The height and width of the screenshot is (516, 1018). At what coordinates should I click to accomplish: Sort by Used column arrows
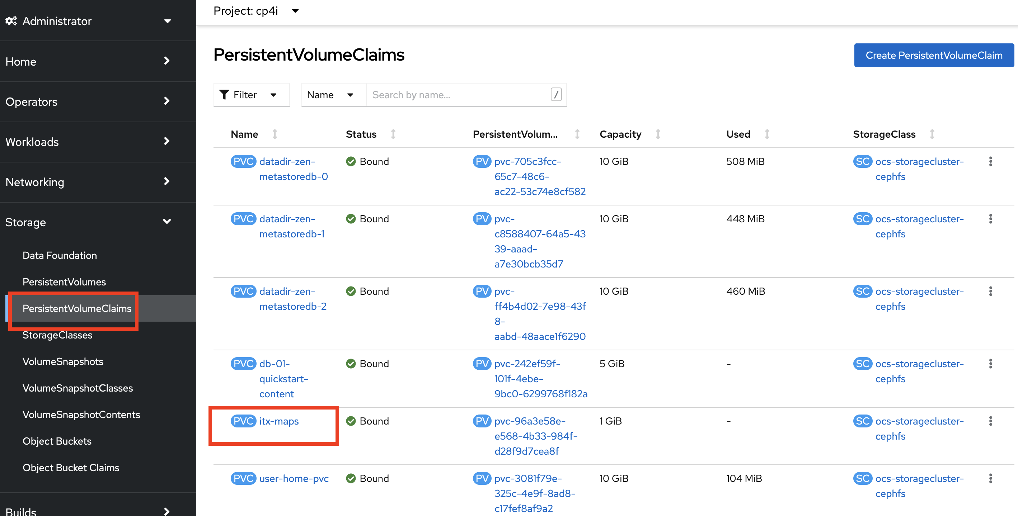click(767, 134)
